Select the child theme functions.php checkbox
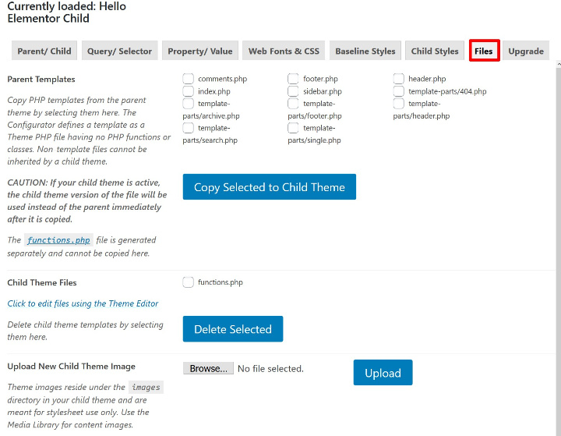This screenshot has height=436, width=561. 189,282
